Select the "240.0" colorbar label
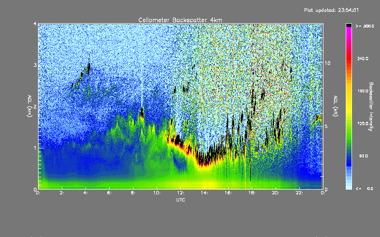Screen dimensions: 380x237 pos(363,58)
